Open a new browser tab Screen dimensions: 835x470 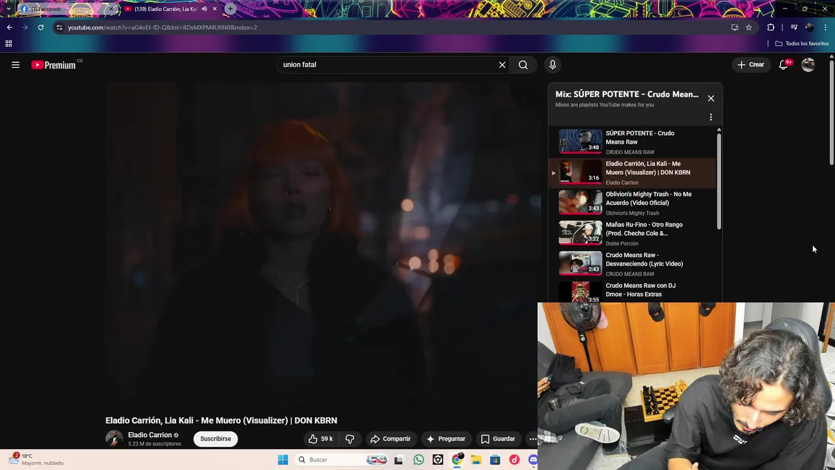pyautogui.click(x=230, y=9)
